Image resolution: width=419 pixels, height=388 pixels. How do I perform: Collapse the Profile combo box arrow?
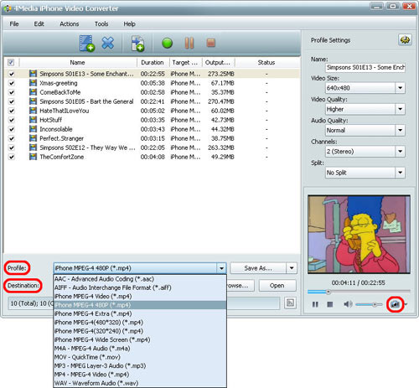(221, 268)
